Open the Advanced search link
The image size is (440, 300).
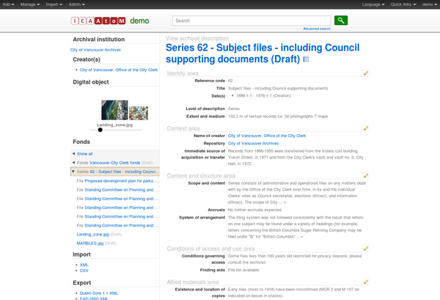[316, 29]
